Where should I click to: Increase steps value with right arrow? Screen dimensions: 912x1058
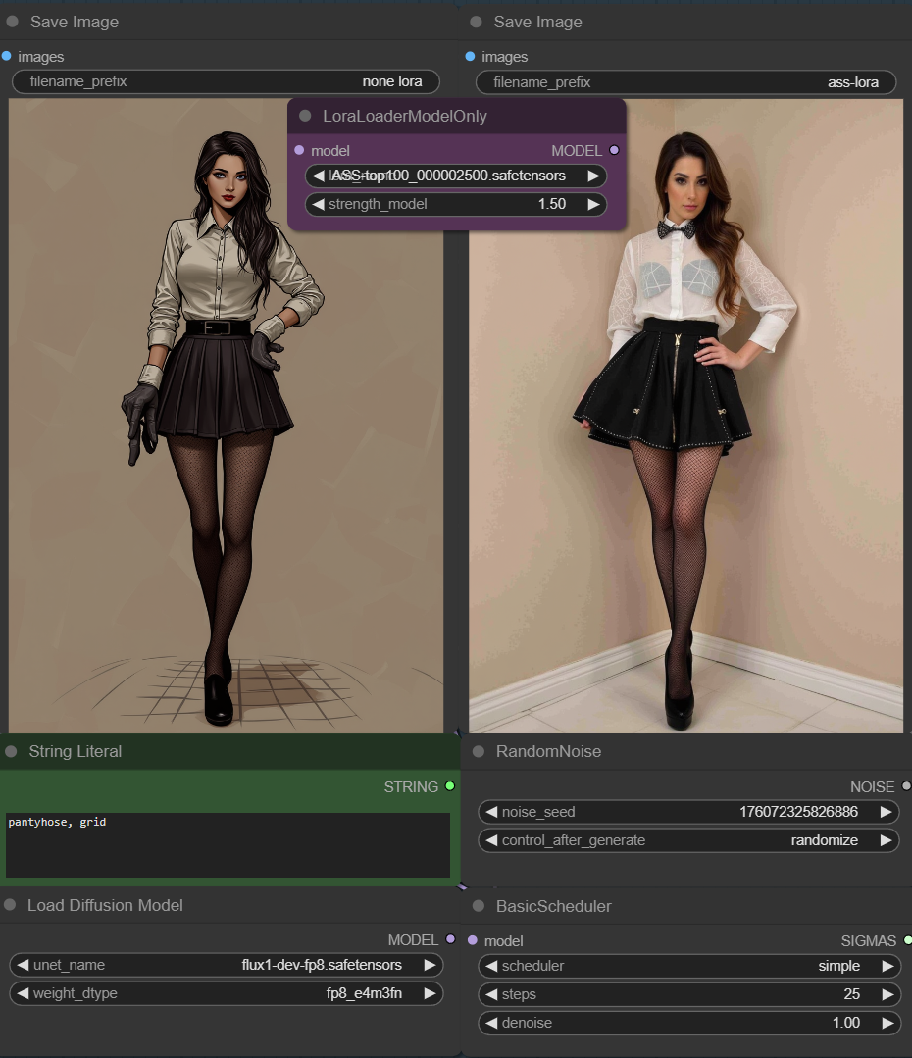(x=887, y=994)
